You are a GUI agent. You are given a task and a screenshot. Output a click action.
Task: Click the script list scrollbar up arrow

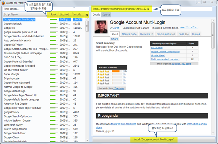[x=87, y=19]
